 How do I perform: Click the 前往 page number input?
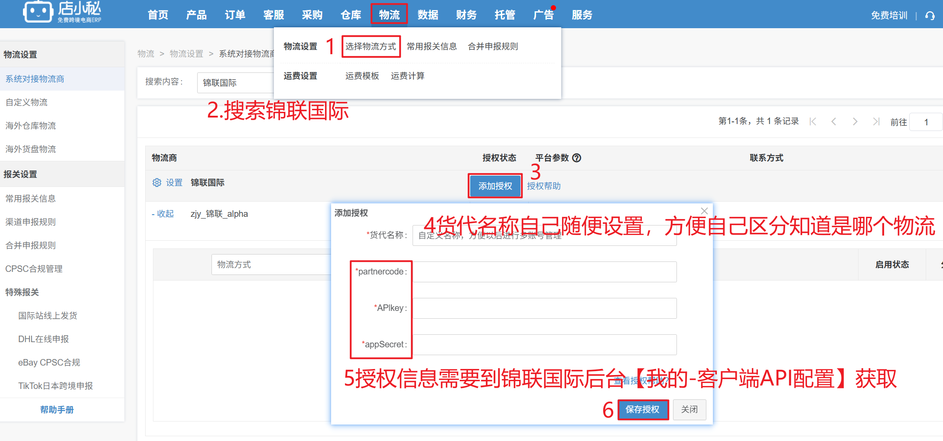click(926, 122)
